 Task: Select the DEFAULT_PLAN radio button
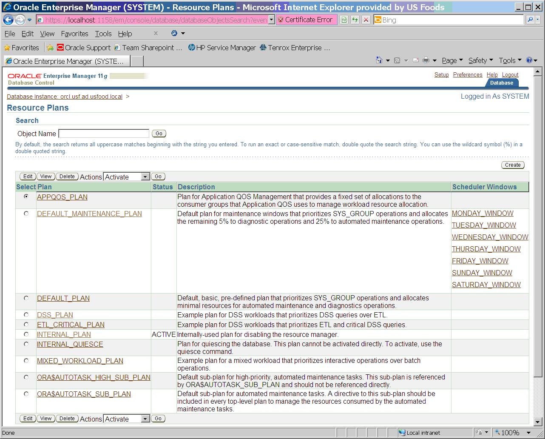tap(26, 298)
